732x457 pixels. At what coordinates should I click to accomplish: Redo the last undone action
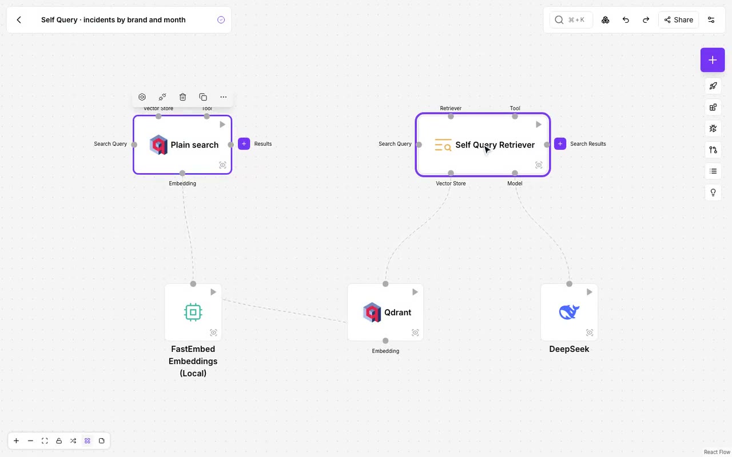pyautogui.click(x=646, y=20)
